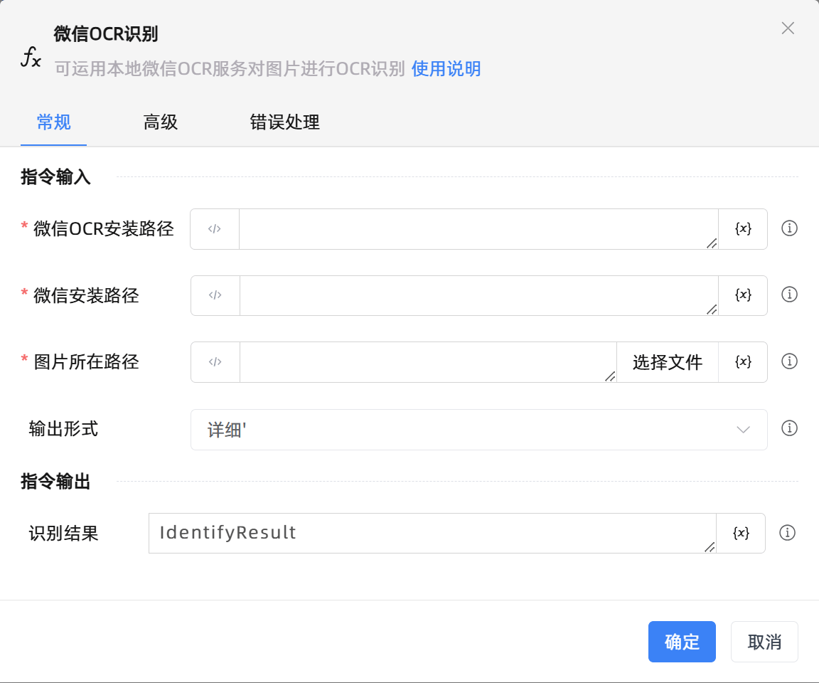Insert variable into 图片所在路径 field
Screen dimensions: 819x683
pyautogui.click(x=743, y=361)
